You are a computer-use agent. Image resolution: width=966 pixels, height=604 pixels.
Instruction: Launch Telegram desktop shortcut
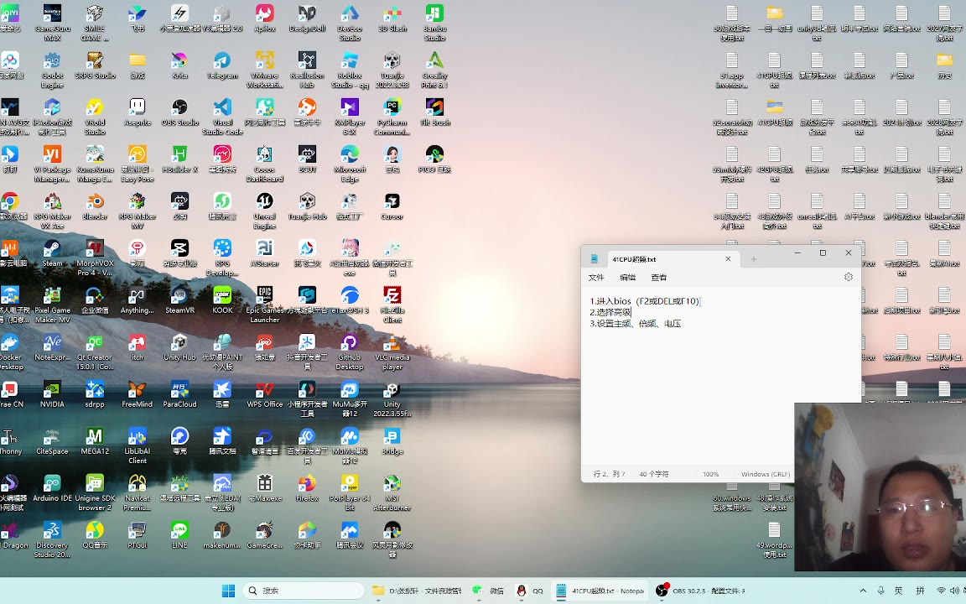(x=222, y=65)
